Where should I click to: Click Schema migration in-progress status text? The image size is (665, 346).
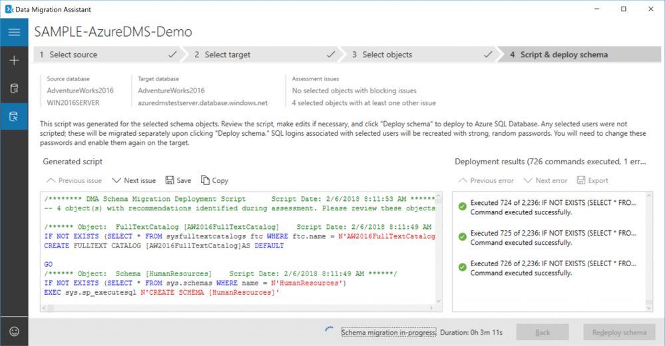pyautogui.click(x=389, y=333)
